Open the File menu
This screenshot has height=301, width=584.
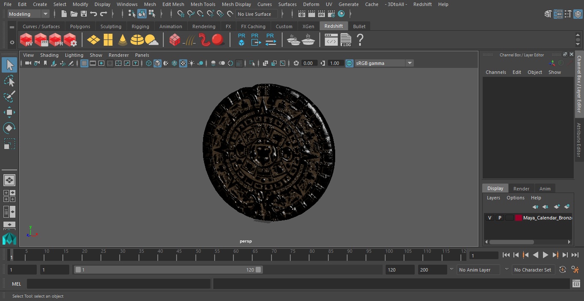pos(7,4)
